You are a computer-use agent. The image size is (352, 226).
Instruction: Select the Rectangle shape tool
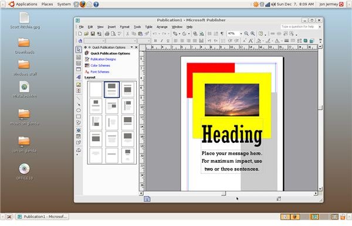79,117
